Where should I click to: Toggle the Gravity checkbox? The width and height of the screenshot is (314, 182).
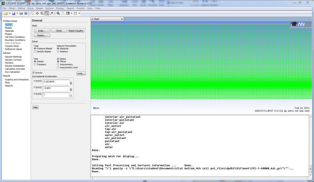(x=33, y=73)
